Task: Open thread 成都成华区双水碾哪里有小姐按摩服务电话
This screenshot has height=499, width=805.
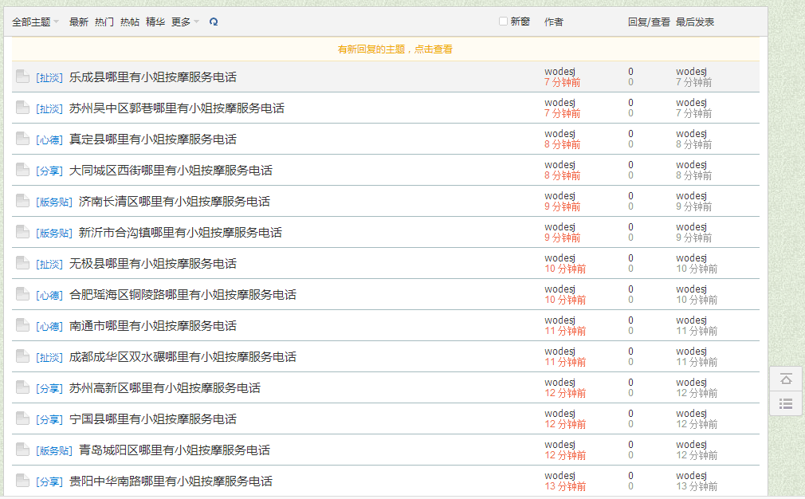Action: point(183,357)
